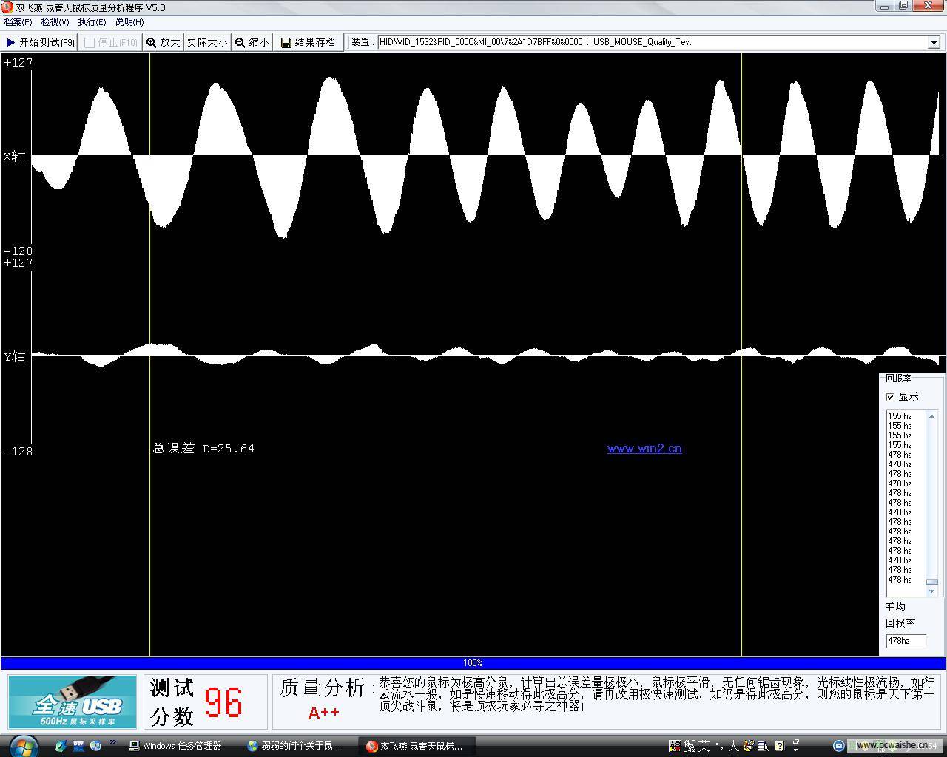Image resolution: width=947 pixels, height=757 pixels.
Task: Select the first 155 hz list entry
Action: pos(900,416)
